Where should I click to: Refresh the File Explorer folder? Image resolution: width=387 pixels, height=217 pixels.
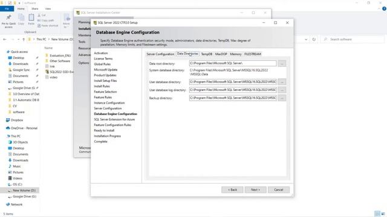click(314, 39)
